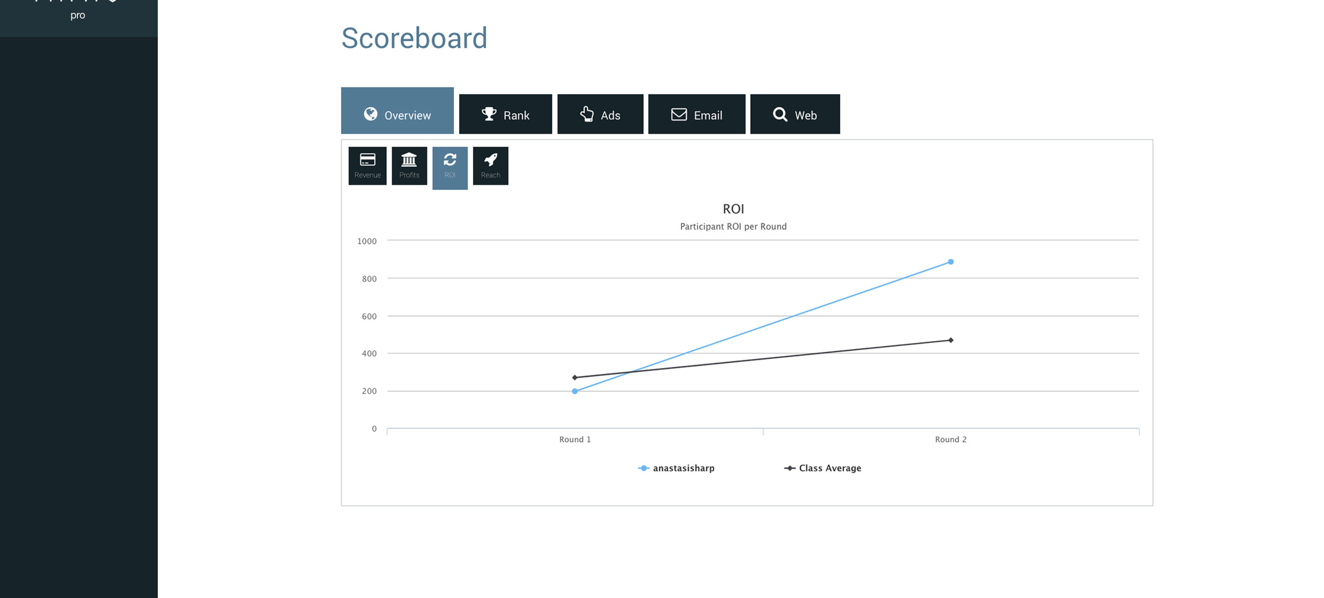Open the Overview tab
This screenshot has height=598, width=1324.
click(397, 111)
